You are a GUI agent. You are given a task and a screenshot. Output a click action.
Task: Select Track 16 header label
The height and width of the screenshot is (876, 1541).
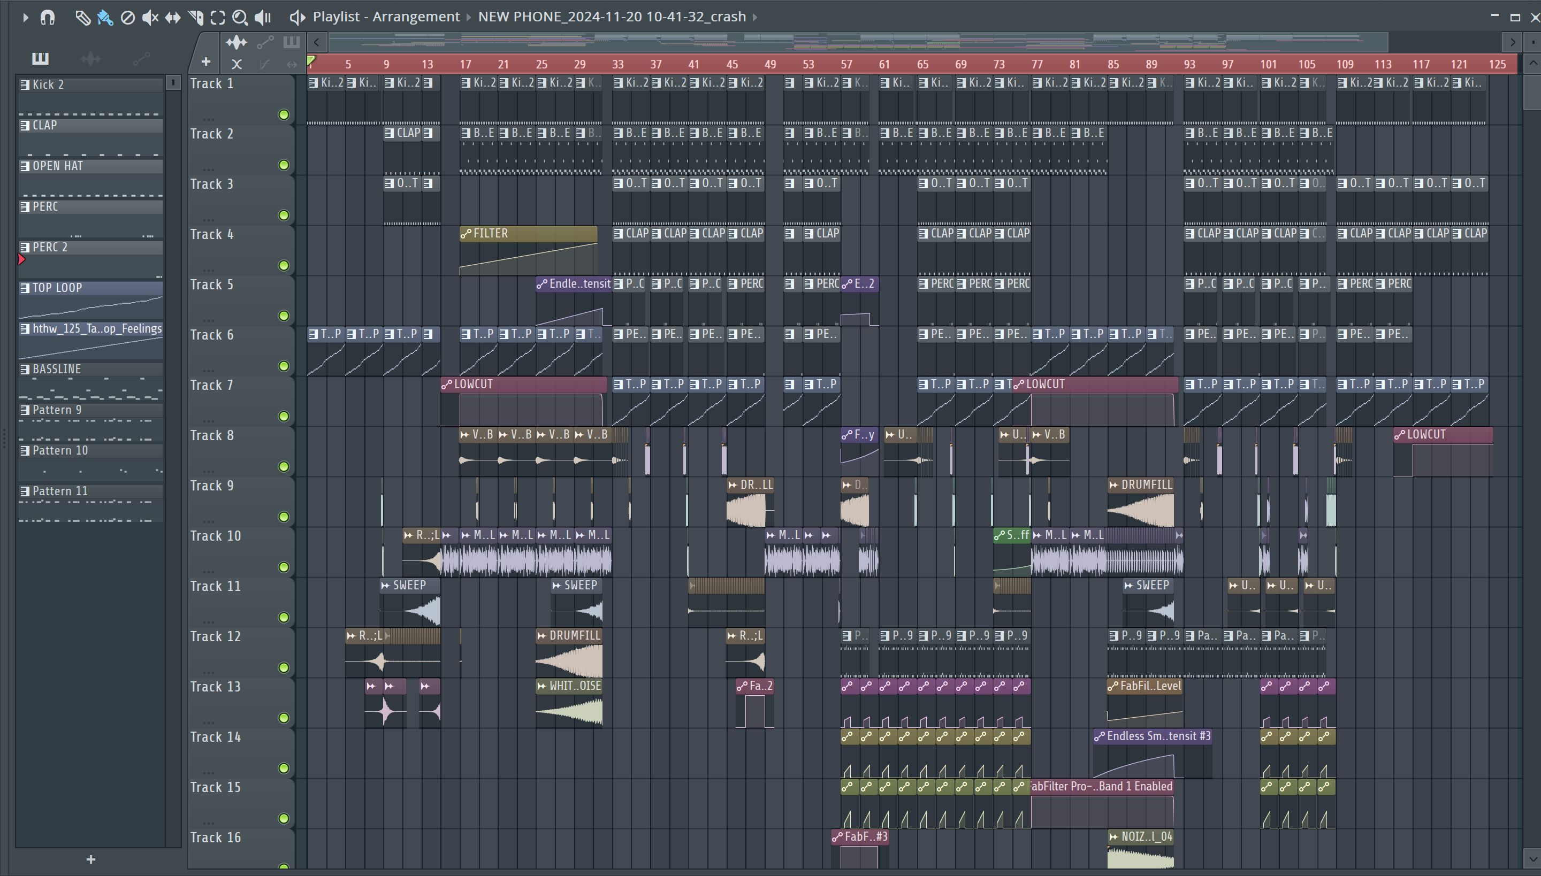click(x=216, y=837)
